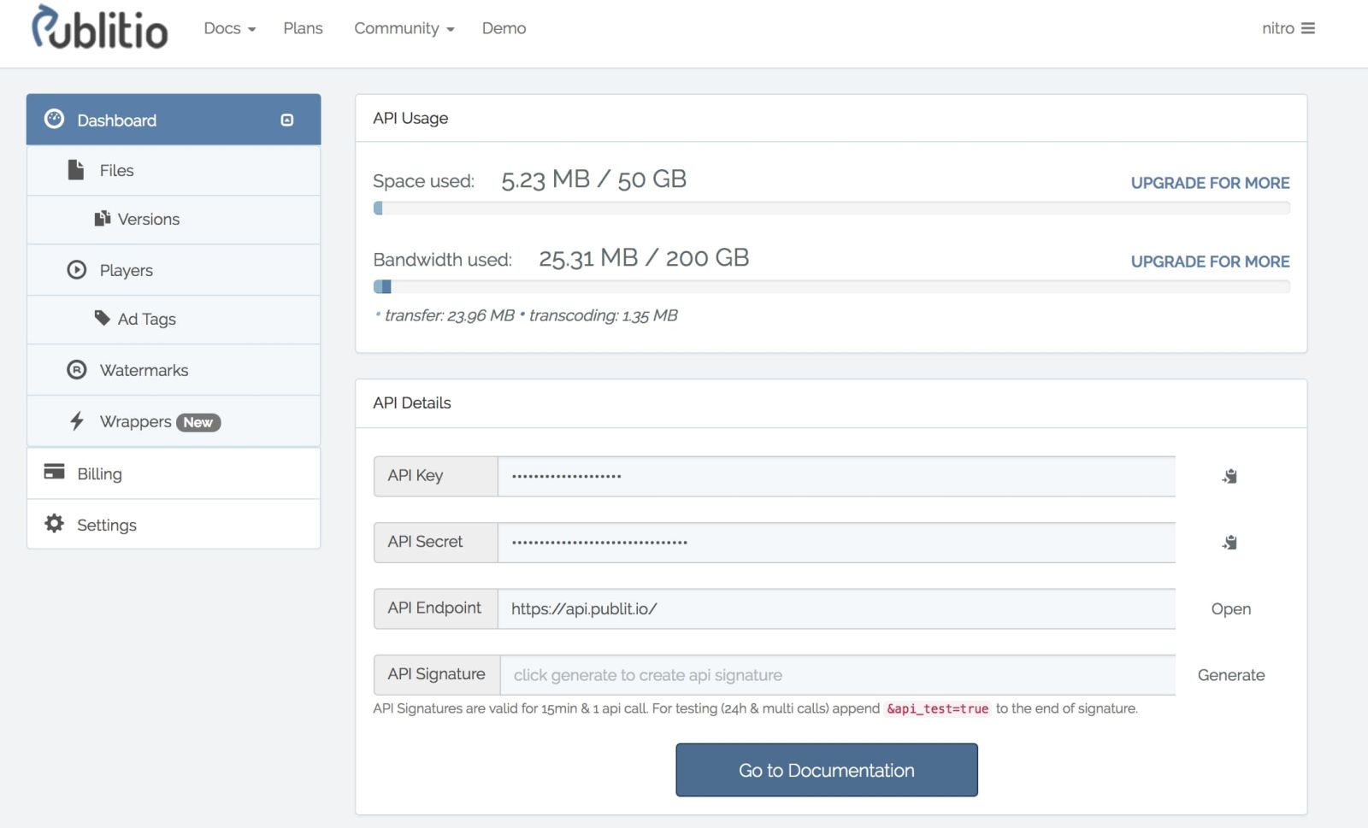Open Wrappers in the sidebar
The image size is (1368, 828).
(174, 421)
